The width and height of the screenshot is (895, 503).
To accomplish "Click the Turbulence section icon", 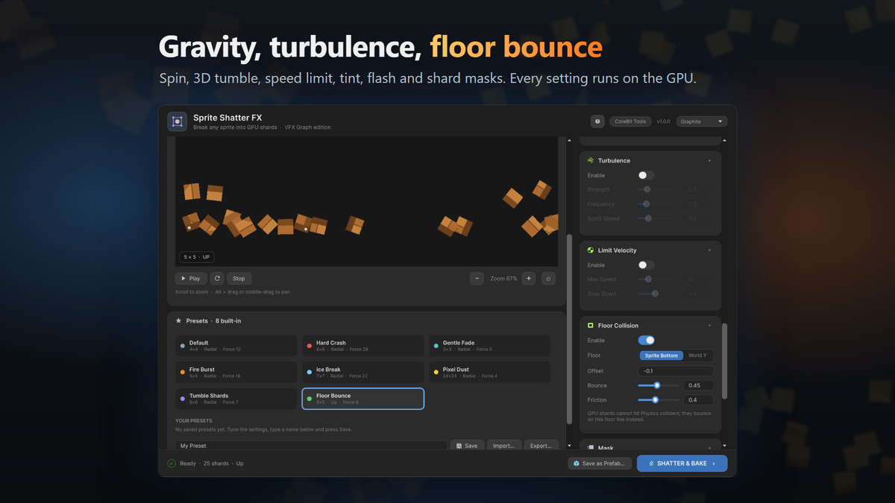I will click(x=591, y=160).
